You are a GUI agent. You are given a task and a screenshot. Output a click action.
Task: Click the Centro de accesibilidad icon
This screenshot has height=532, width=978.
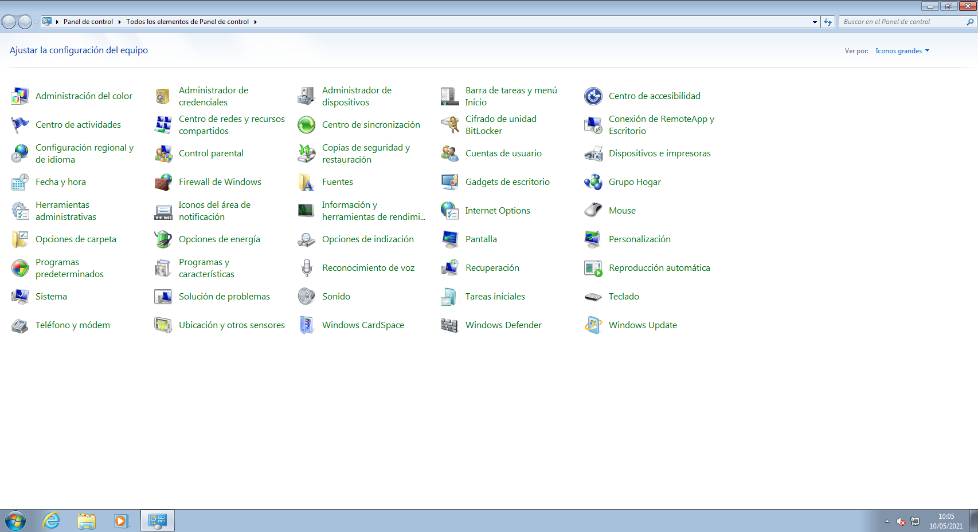pos(593,96)
